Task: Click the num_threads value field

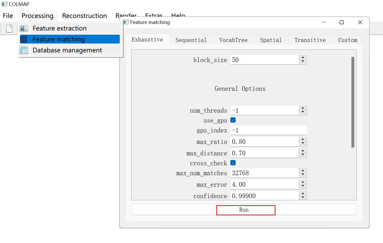Action: click(x=265, y=110)
